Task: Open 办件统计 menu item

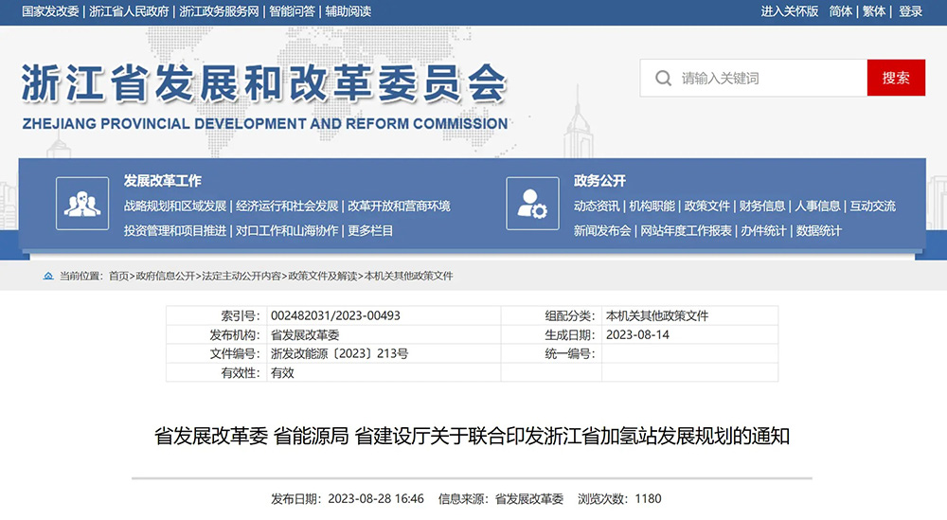Action: (763, 231)
